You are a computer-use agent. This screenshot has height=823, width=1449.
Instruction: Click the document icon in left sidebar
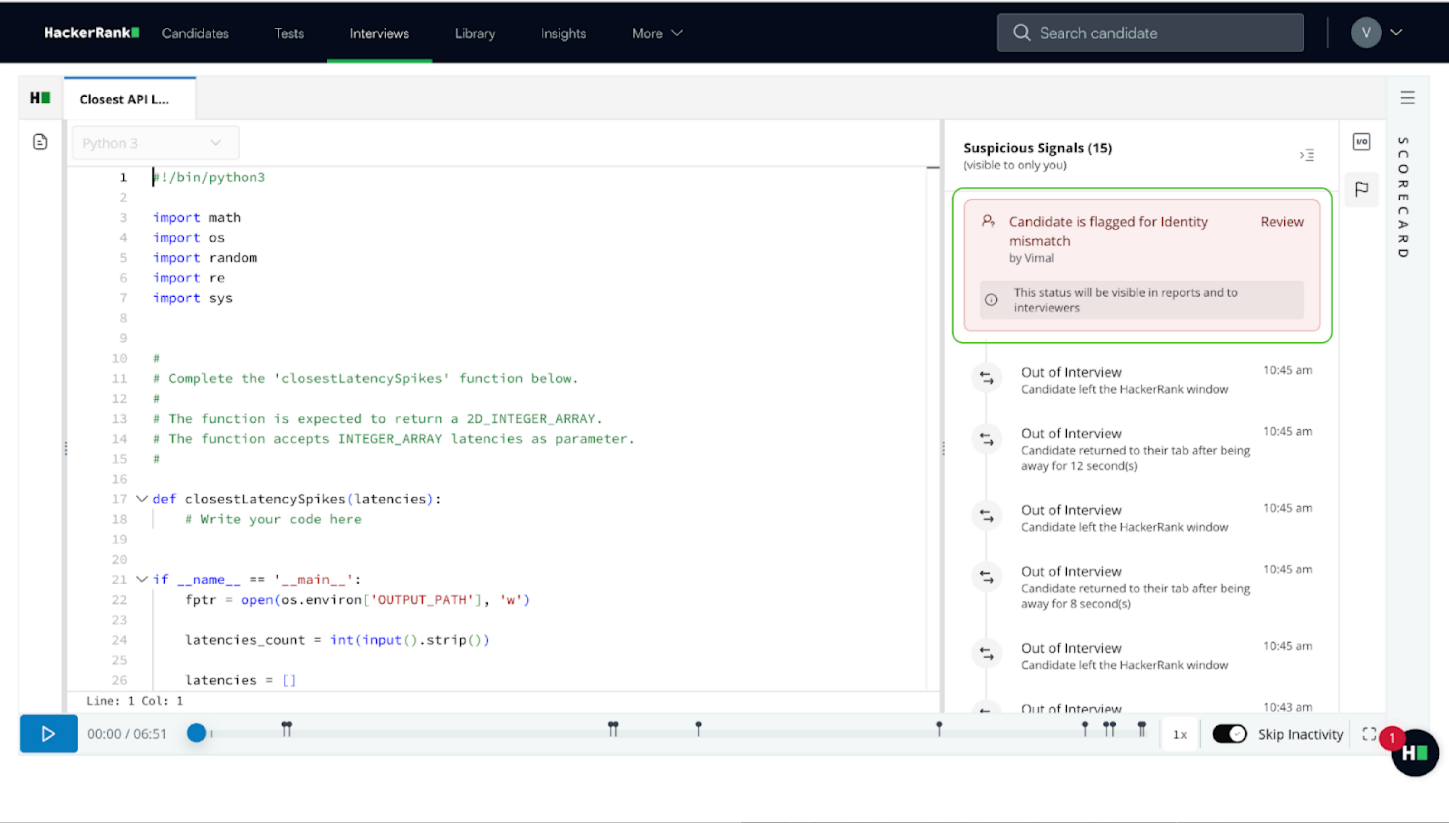click(x=39, y=142)
